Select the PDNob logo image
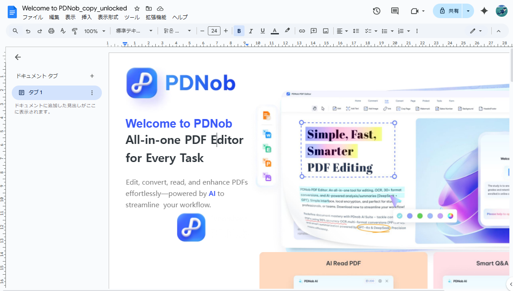Image resolution: width=513 pixels, height=291 pixels. pos(181,83)
